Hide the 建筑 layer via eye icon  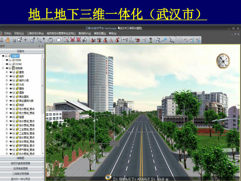[10, 72]
